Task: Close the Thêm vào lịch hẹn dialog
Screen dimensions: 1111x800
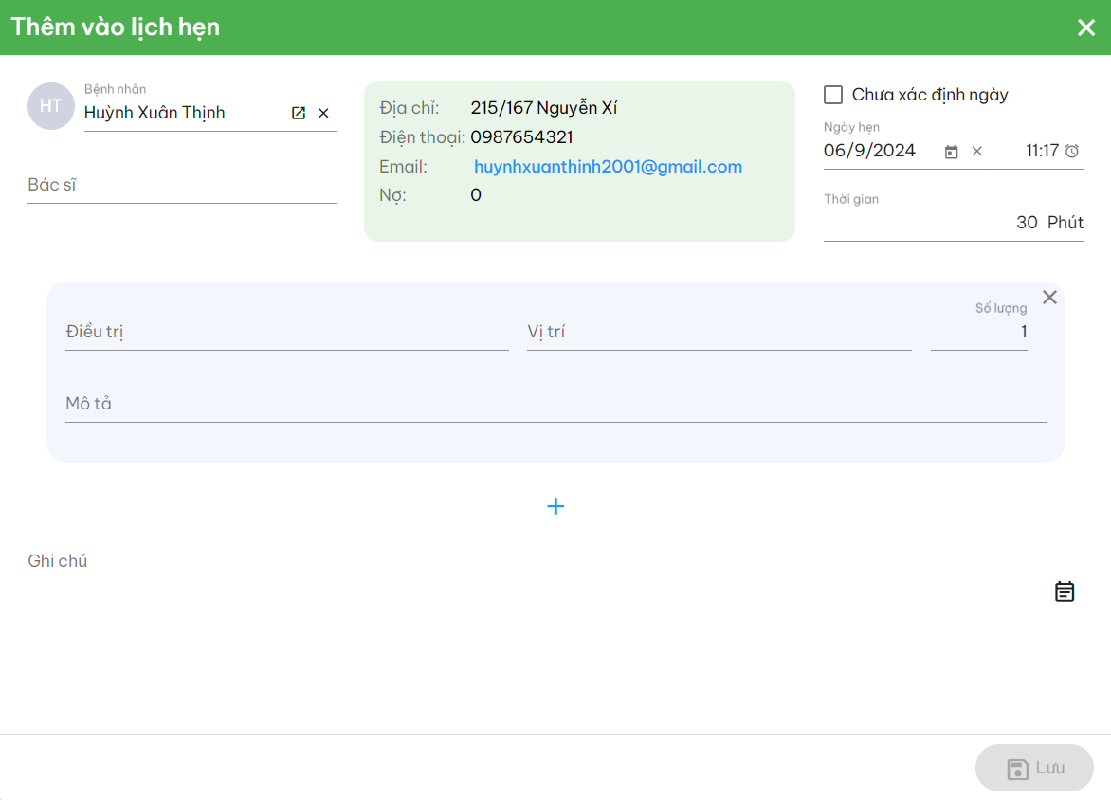Action: (1086, 27)
